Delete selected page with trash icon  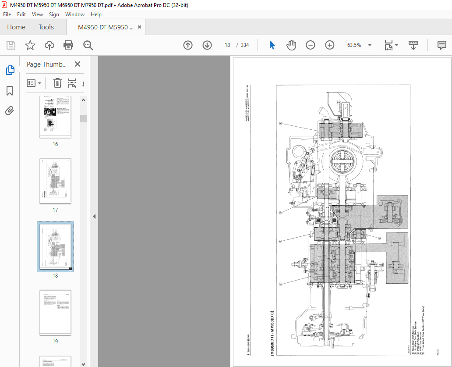click(x=57, y=83)
